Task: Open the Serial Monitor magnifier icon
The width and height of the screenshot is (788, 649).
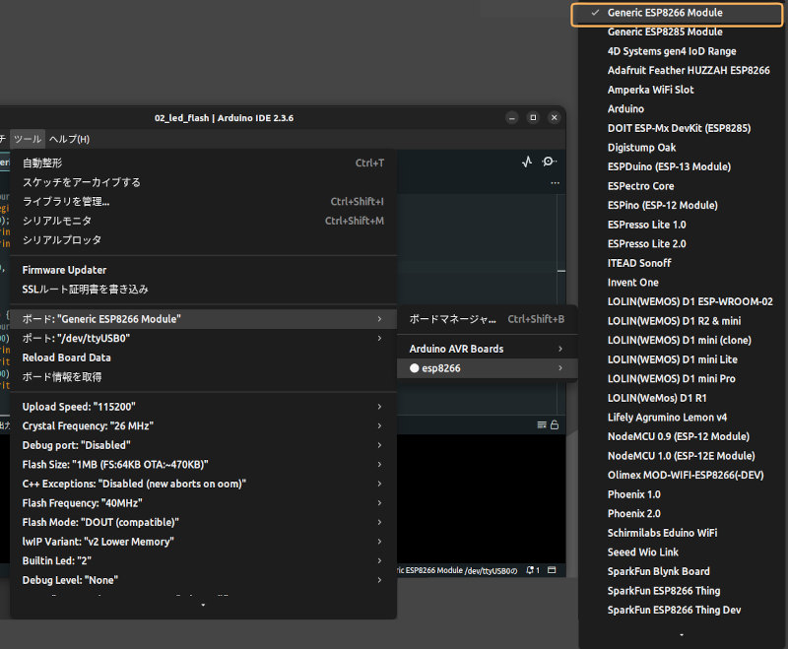Action: click(x=549, y=162)
